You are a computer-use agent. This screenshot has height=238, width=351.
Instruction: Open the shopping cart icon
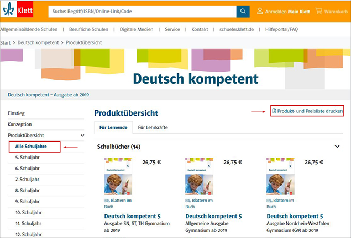[318, 10]
